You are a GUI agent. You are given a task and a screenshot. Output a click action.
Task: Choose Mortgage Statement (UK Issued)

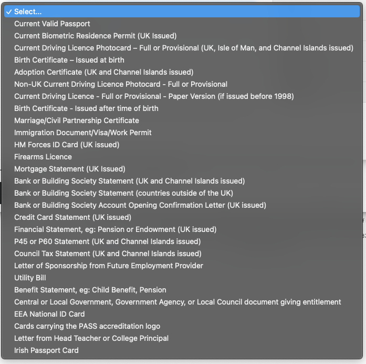tap(69, 169)
